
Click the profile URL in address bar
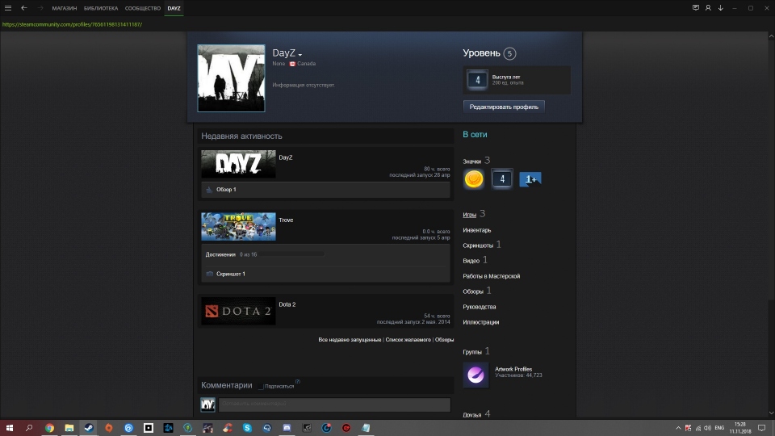click(x=72, y=24)
